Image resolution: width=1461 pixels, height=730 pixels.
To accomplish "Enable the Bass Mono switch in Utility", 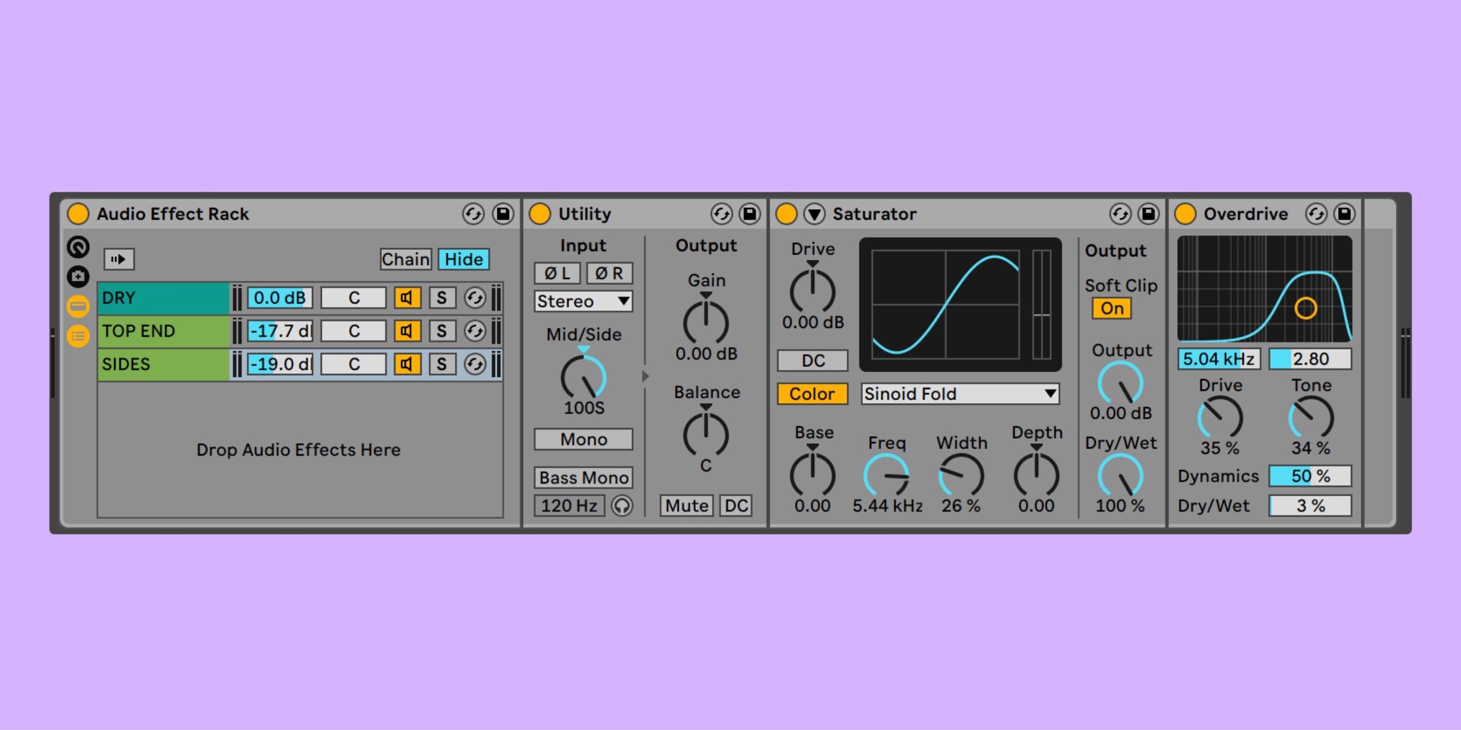I will click(x=583, y=477).
